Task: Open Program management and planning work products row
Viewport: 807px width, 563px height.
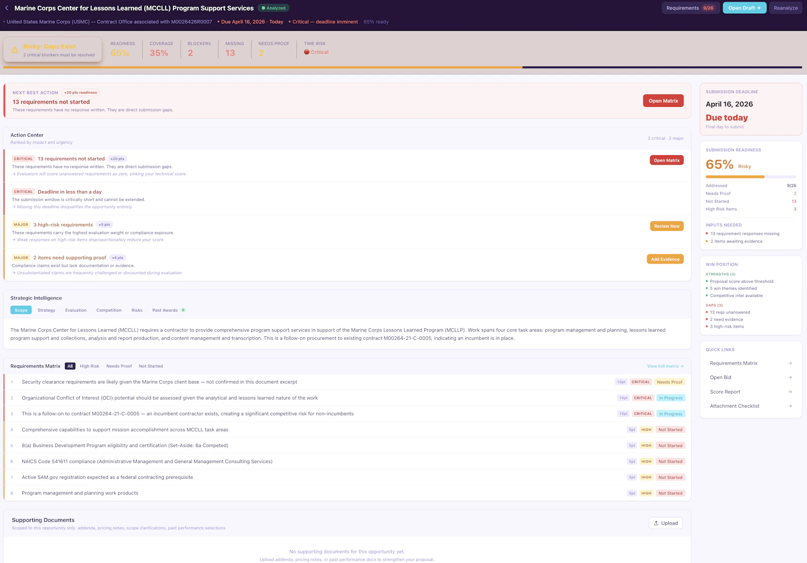Action: point(347,493)
